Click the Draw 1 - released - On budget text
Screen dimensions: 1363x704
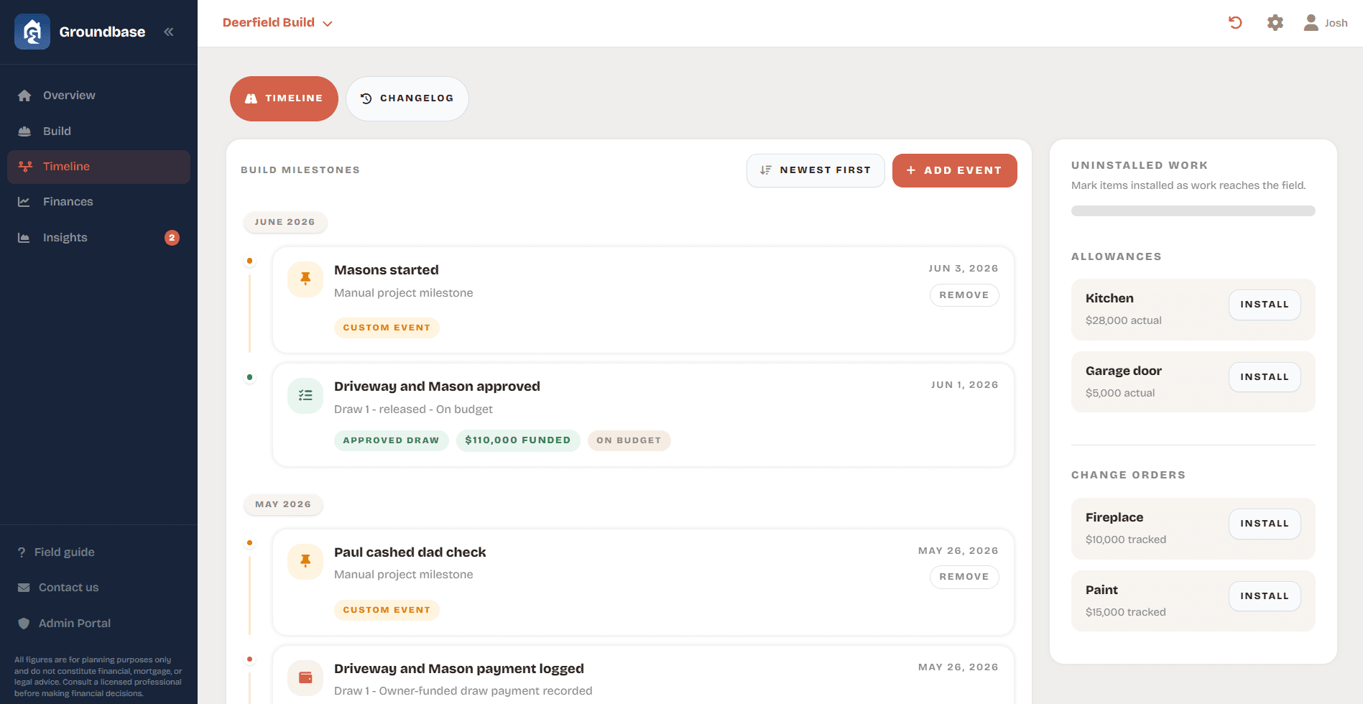(x=413, y=409)
